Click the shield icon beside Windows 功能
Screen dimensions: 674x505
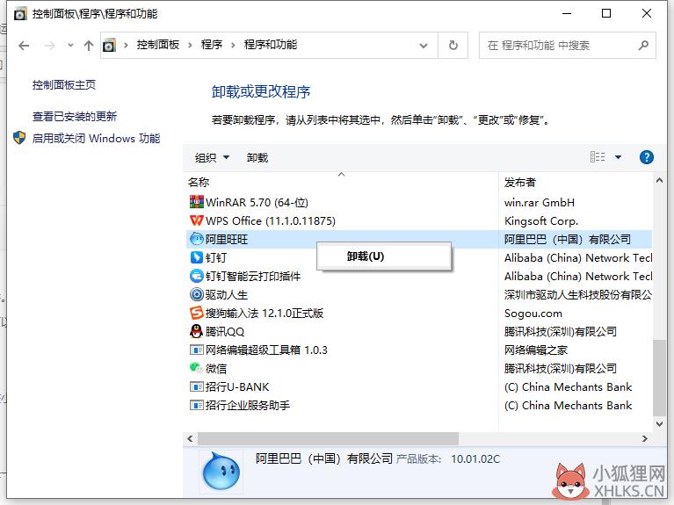pyautogui.click(x=19, y=138)
